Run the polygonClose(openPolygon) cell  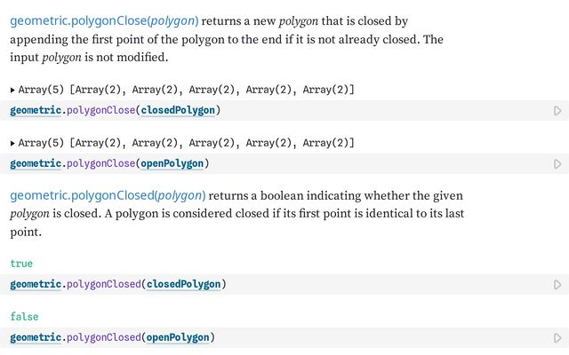[x=557, y=163]
